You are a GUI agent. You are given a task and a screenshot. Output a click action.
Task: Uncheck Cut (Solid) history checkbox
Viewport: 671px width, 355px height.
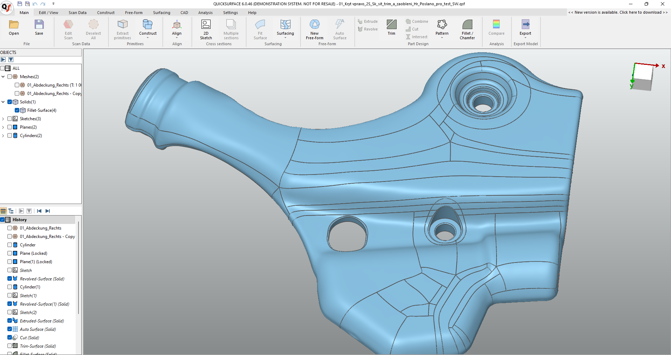[x=10, y=338]
